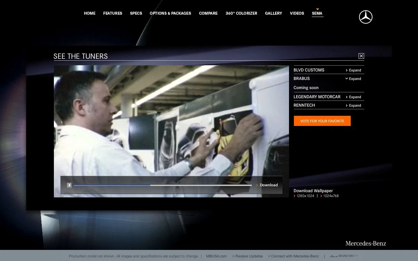Download the 1280x1024 wallpaper
418x261 pixels.
tap(304, 196)
